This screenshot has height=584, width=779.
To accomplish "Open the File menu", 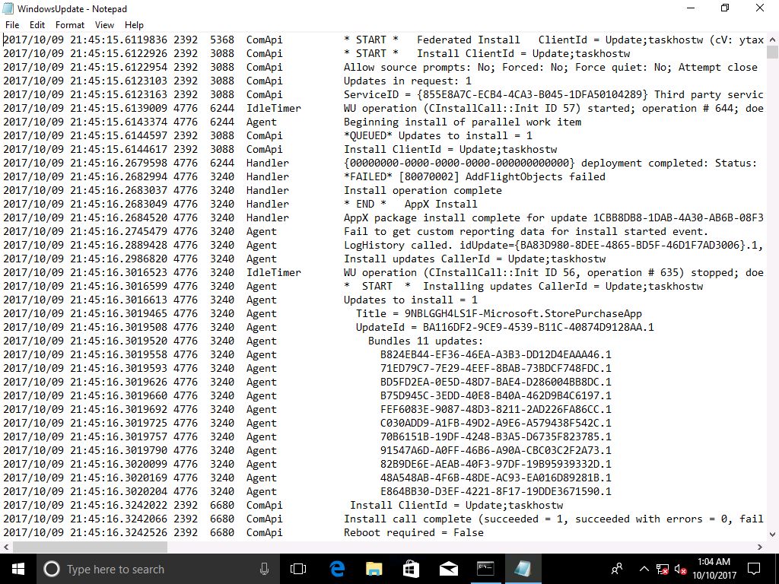I will [x=12, y=25].
